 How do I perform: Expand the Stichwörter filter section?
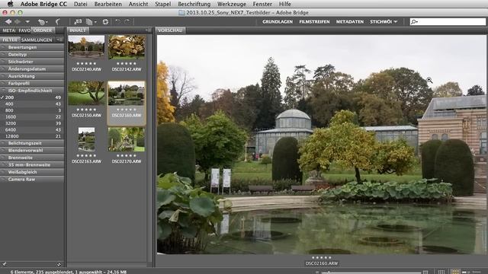pos(32,62)
